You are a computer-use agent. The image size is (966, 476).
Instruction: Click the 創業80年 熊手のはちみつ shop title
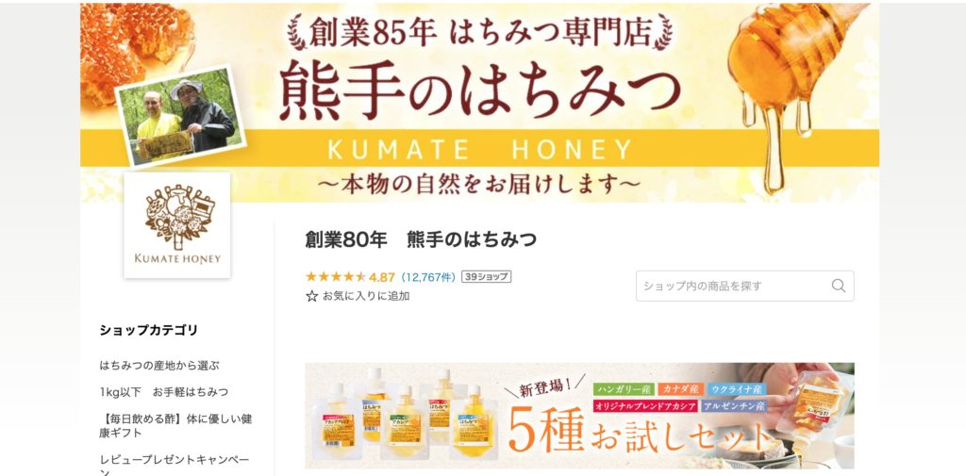click(421, 240)
